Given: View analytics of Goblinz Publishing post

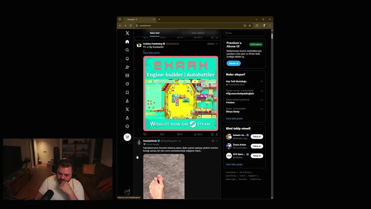Looking at the screenshot, I should click(x=196, y=134).
